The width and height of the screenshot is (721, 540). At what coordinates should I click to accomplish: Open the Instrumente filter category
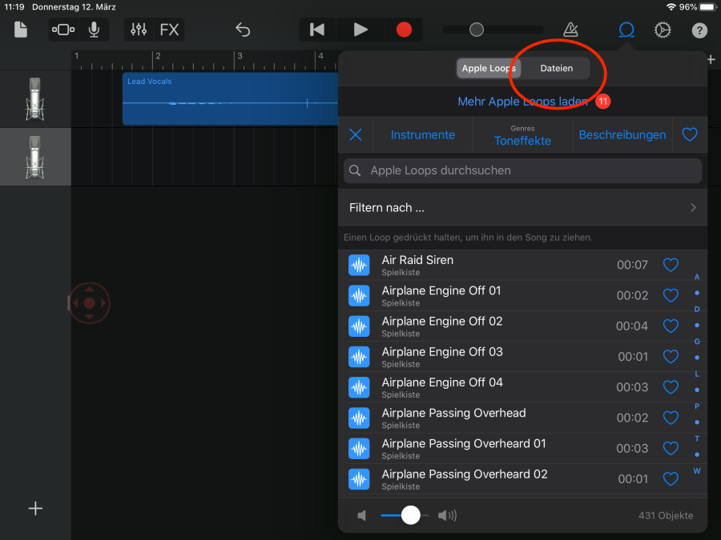click(x=422, y=134)
